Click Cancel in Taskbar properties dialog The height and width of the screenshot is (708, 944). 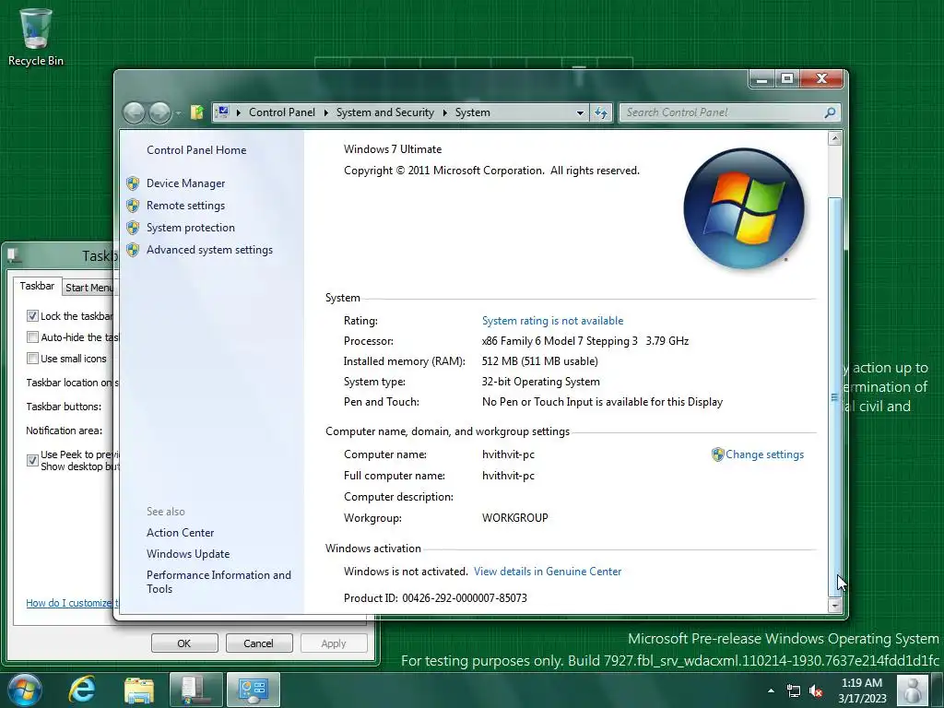pos(259,643)
